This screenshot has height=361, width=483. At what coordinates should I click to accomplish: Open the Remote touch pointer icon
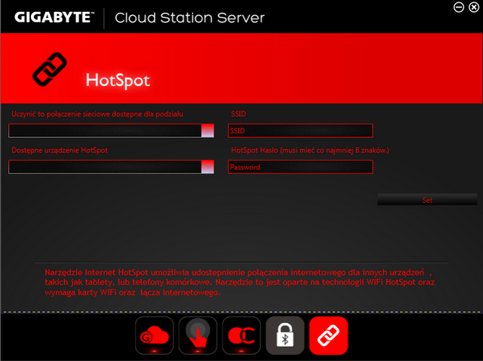click(198, 335)
